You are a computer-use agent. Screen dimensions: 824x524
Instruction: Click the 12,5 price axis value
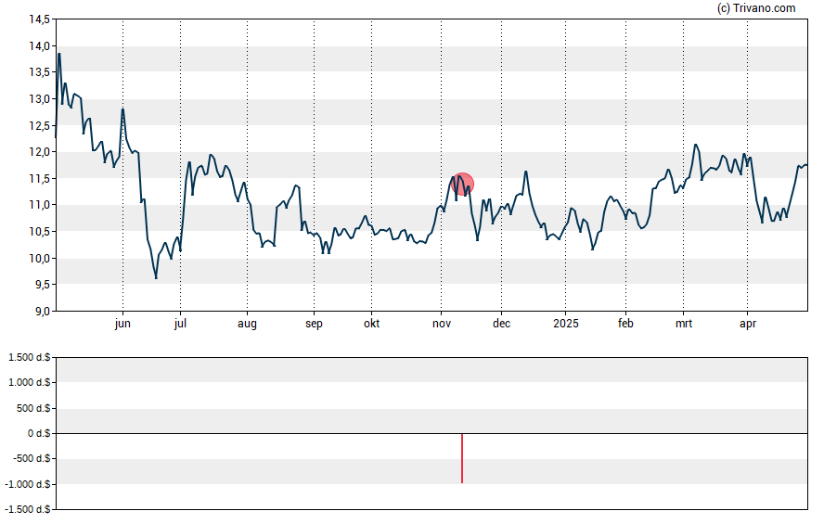pos(39,125)
